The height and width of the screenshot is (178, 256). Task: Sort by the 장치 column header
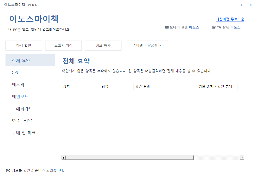81,86
